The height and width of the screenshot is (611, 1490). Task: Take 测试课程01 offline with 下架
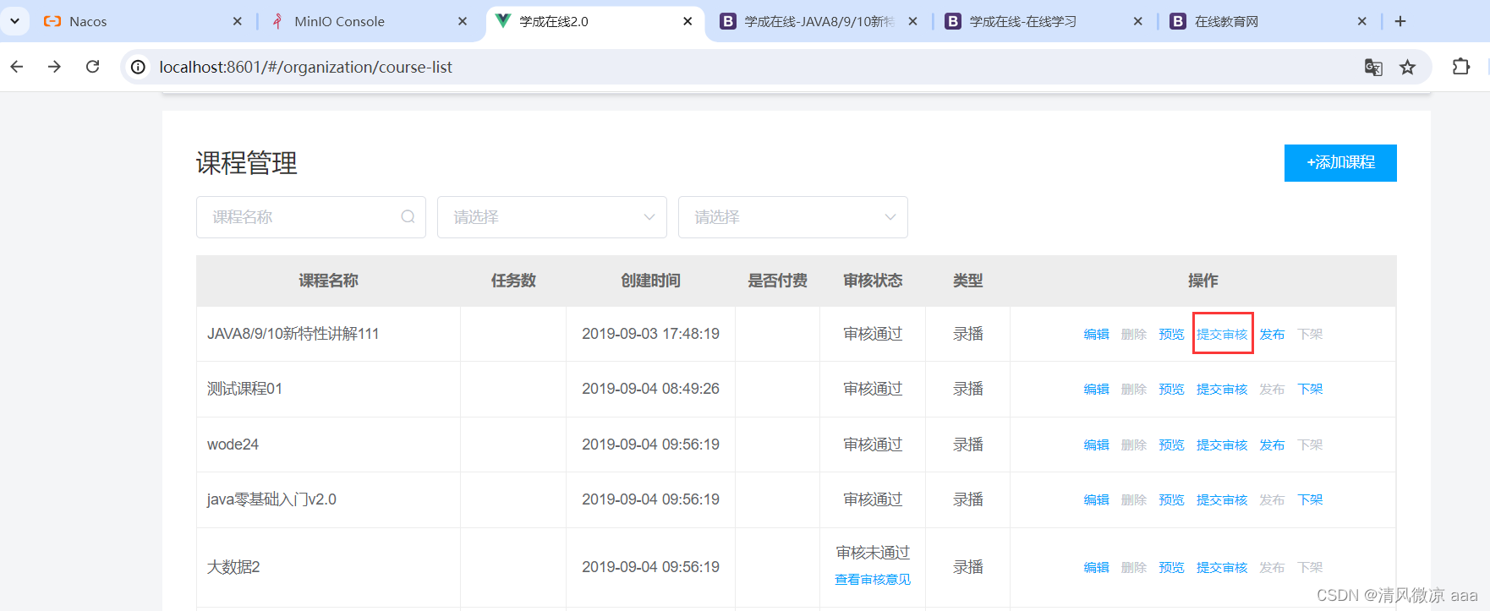tap(1310, 389)
